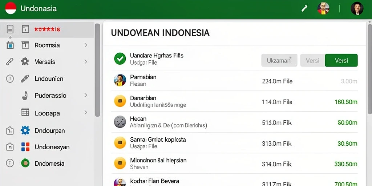Viewport: 372px width, 186px height.
Task: Open the cartoon avatar in header
Action: [x=323, y=8]
